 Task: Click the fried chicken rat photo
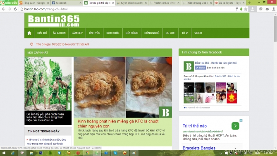(x=123, y=87)
